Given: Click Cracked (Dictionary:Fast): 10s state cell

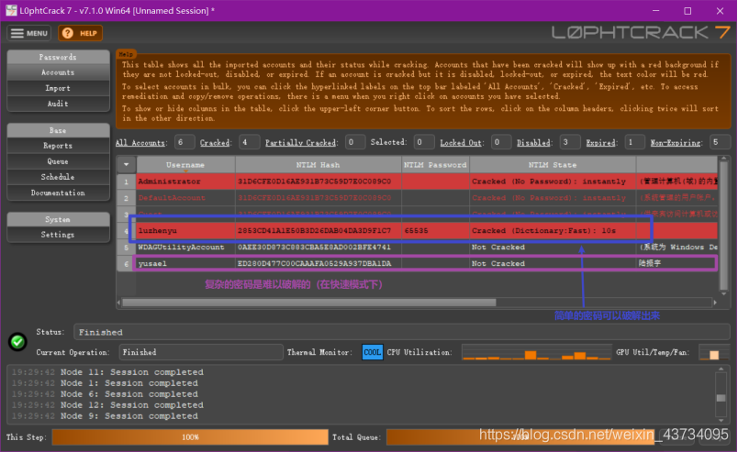Looking at the screenshot, I should click(552, 230).
